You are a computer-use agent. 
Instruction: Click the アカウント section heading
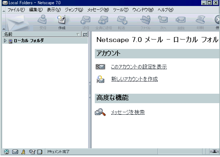tap(108, 53)
